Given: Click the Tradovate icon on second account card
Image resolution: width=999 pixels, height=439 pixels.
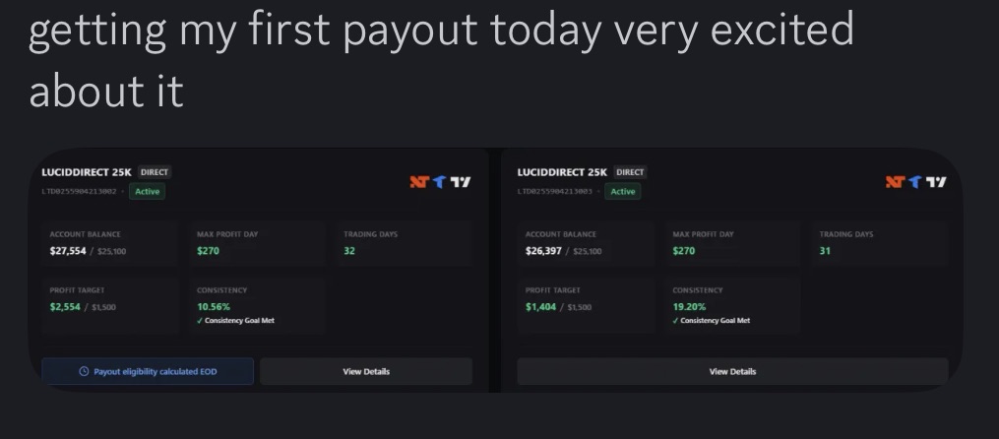Looking at the screenshot, I should pyautogui.click(x=915, y=182).
